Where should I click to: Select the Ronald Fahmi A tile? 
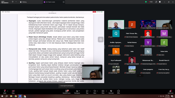[164, 60]
